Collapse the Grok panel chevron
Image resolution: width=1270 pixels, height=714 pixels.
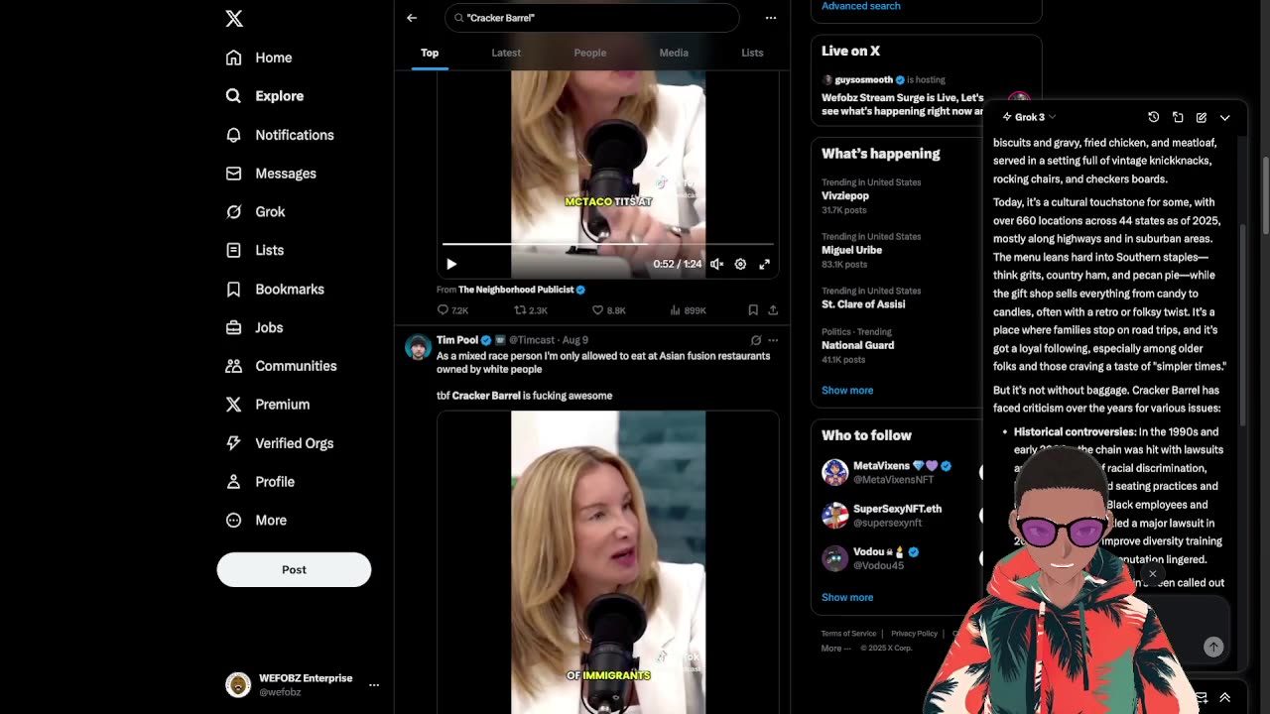pos(1225,117)
